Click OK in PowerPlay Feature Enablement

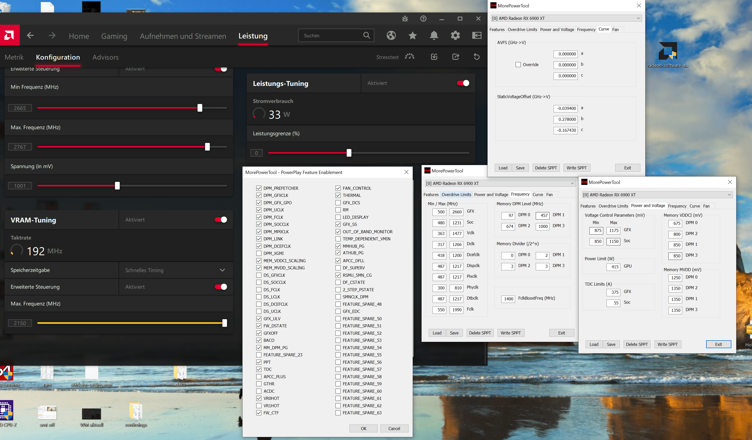364,428
